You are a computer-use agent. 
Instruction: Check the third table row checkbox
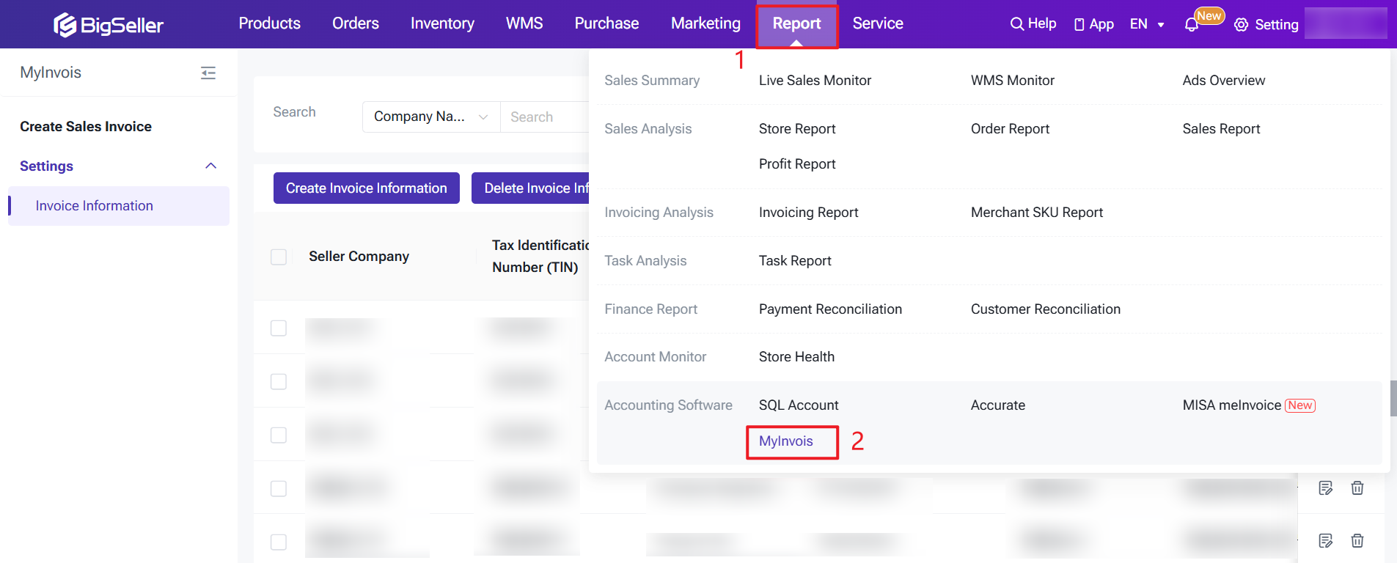point(279,435)
